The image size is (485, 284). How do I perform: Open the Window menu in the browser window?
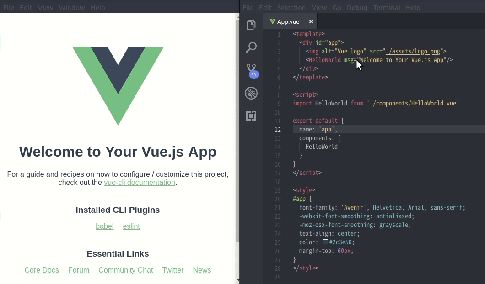72,8
